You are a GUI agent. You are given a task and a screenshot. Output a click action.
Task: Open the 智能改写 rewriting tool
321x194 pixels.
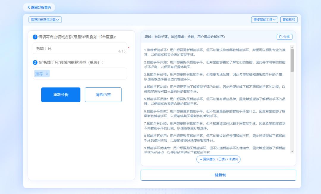coord(289,20)
